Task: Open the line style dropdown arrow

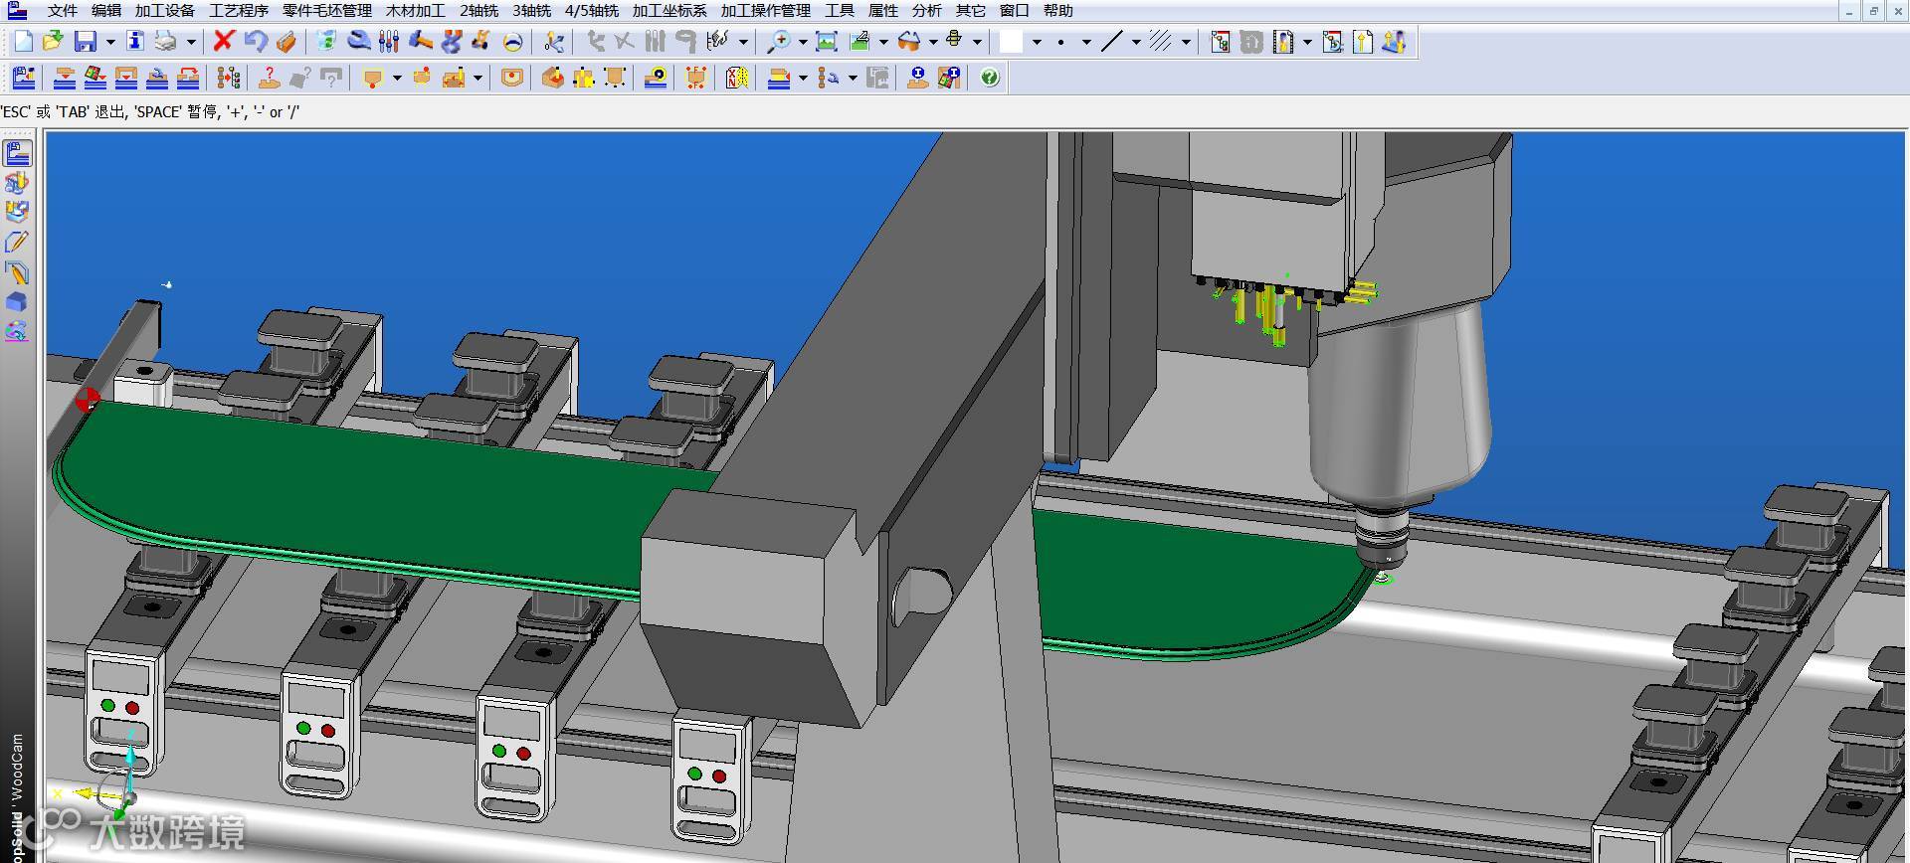Action: [x=1136, y=42]
